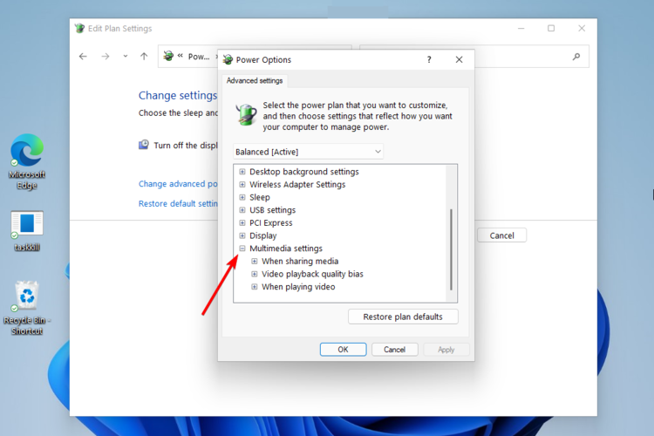
Task: Expand Video playback quality bias
Action: click(255, 274)
